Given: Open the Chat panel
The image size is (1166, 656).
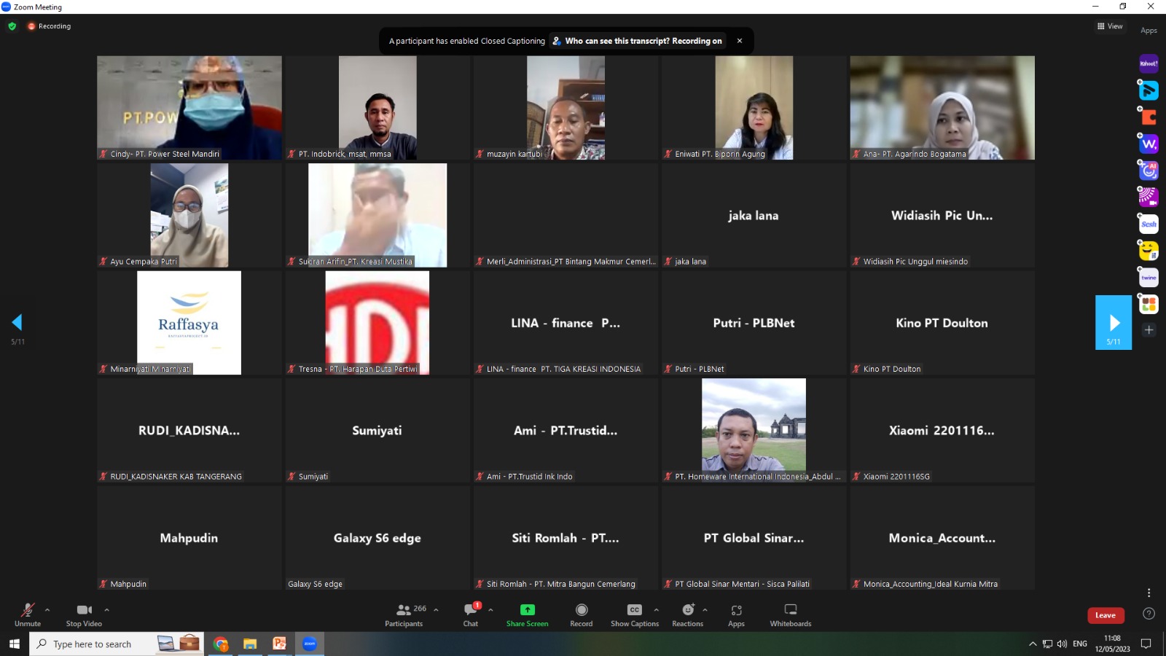Looking at the screenshot, I should click(471, 614).
